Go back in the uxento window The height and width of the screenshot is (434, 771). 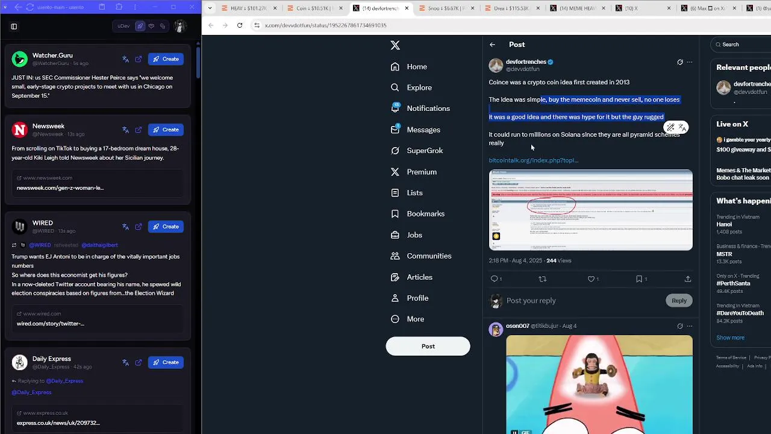18,7
